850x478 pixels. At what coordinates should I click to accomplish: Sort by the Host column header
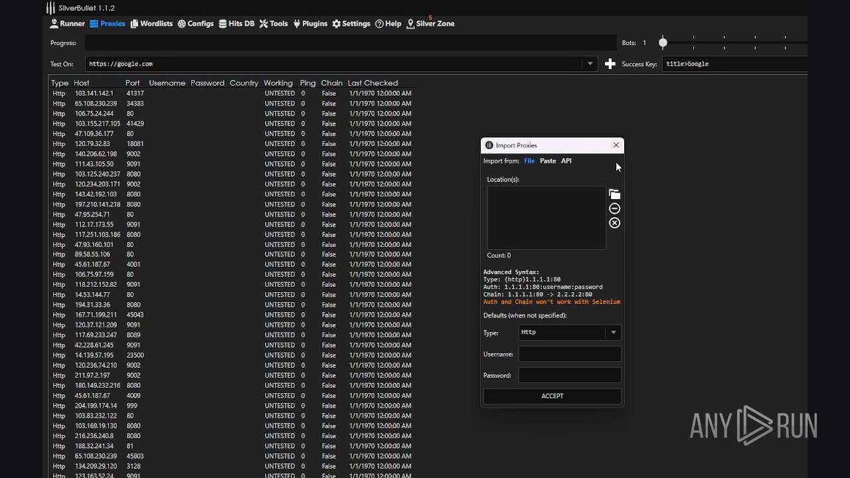click(x=82, y=83)
